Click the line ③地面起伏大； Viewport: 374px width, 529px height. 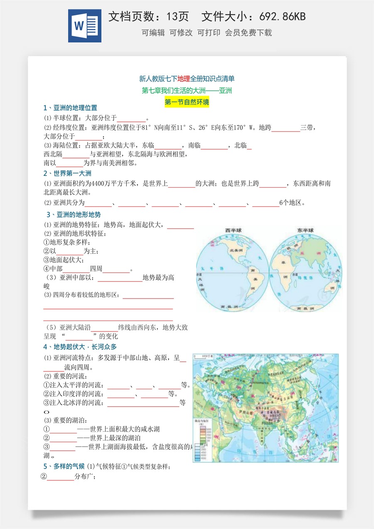tap(64, 260)
